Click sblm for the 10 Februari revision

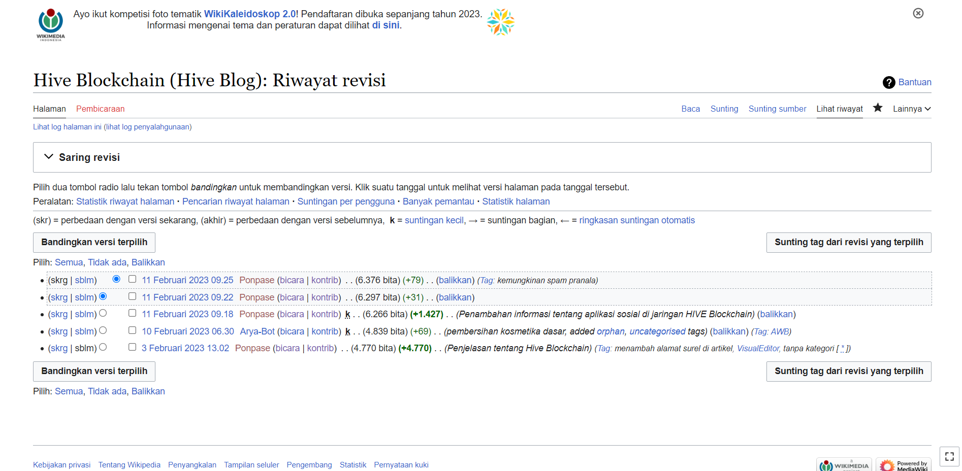pos(84,331)
